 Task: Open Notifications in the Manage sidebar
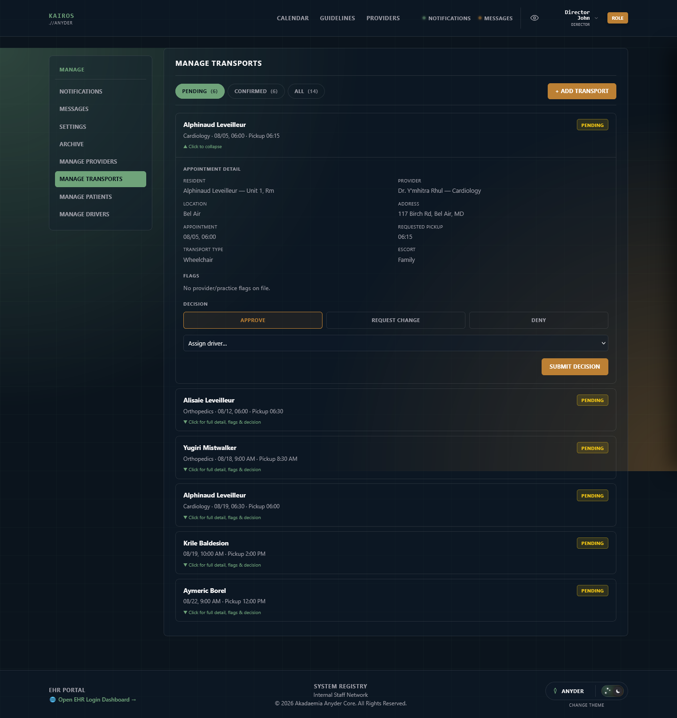[x=101, y=92]
